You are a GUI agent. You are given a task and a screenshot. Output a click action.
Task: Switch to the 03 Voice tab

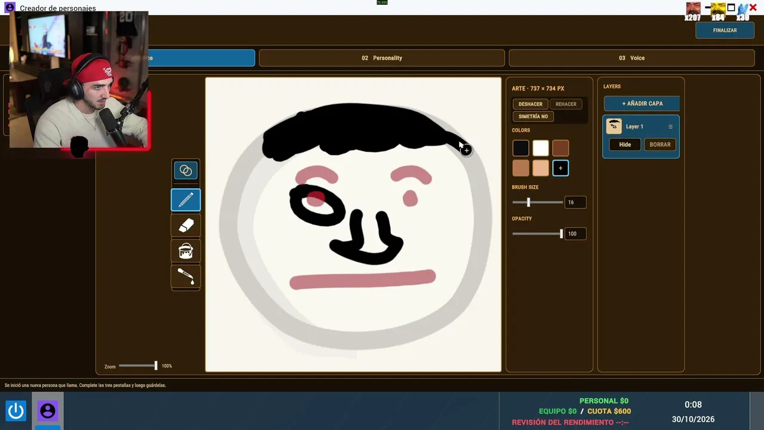(631, 58)
